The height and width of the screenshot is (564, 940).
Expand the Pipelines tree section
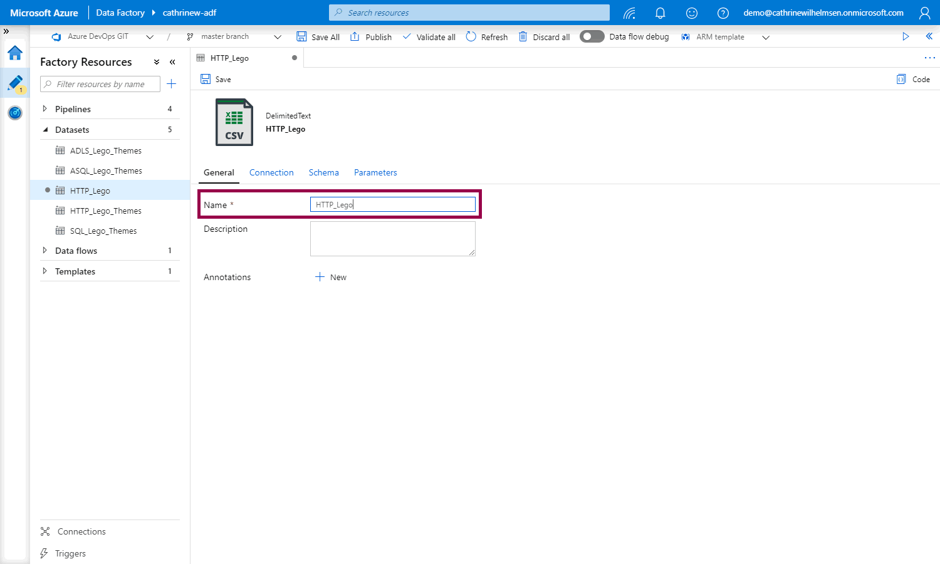(44, 109)
